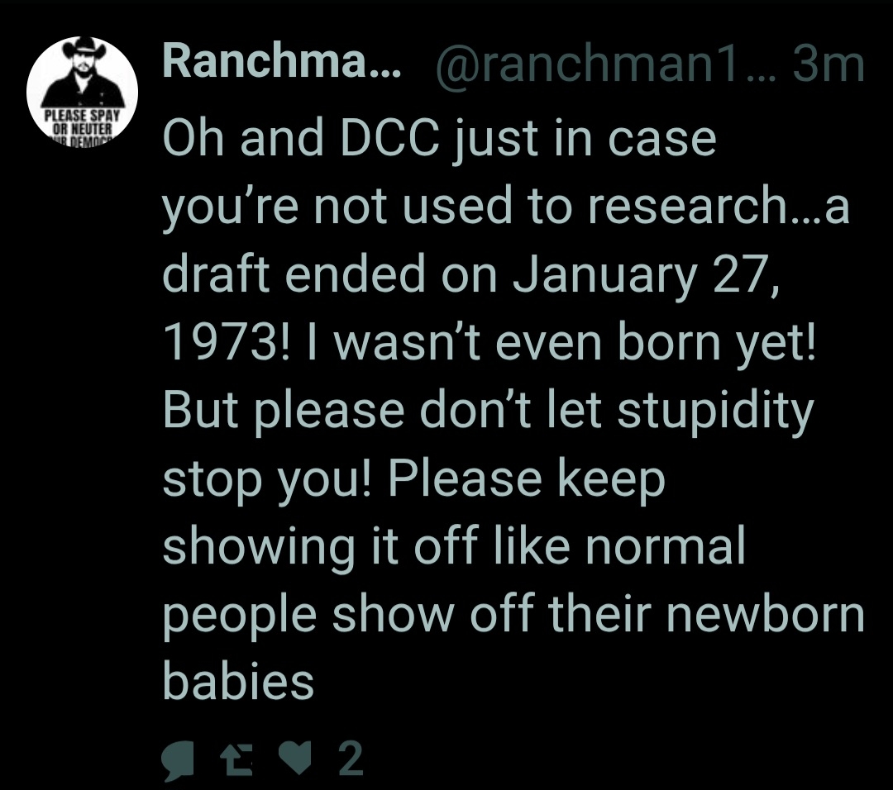The image size is (893, 790).
Task: View the likes count showing 2
Action: click(x=351, y=759)
